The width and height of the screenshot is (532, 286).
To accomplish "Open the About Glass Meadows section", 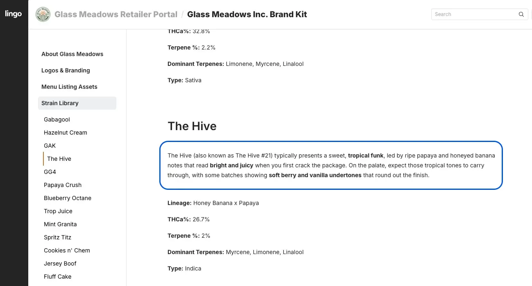I will pyautogui.click(x=72, y=54).
